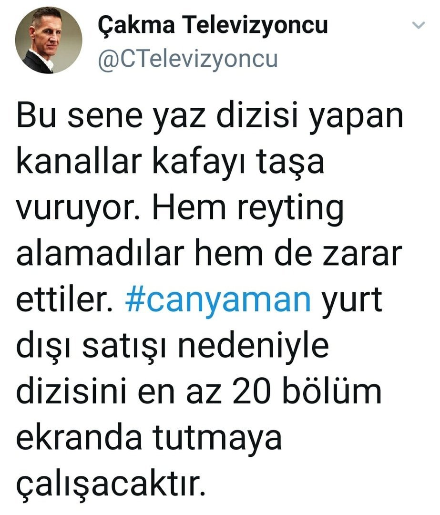Open the tweet options chevron menu

coord(419,25)
